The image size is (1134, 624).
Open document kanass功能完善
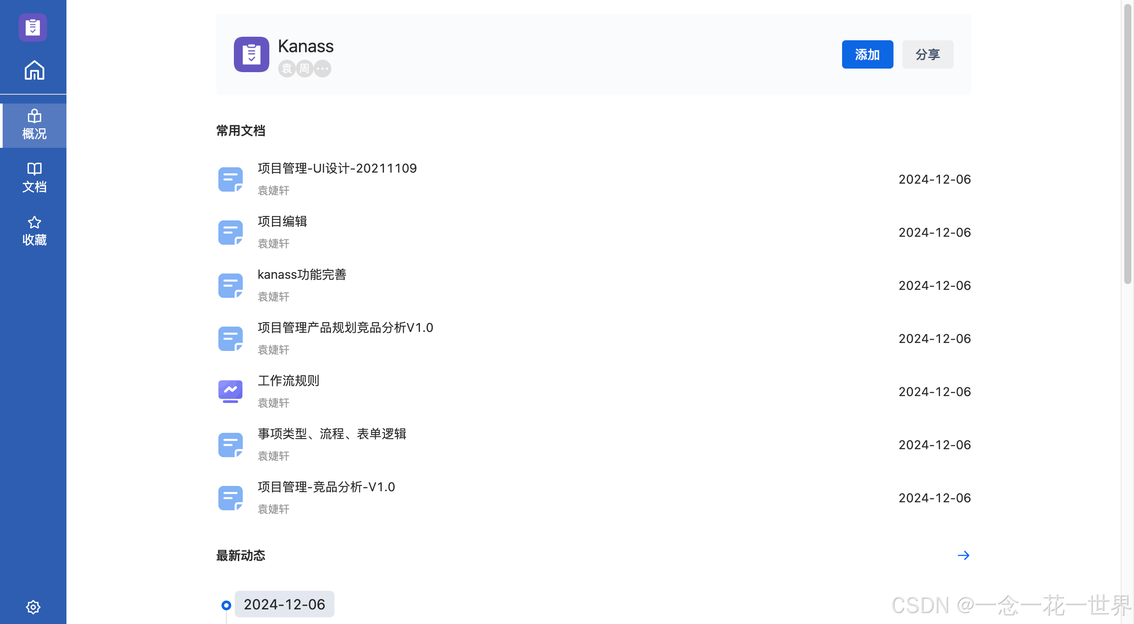coord(302,274)
